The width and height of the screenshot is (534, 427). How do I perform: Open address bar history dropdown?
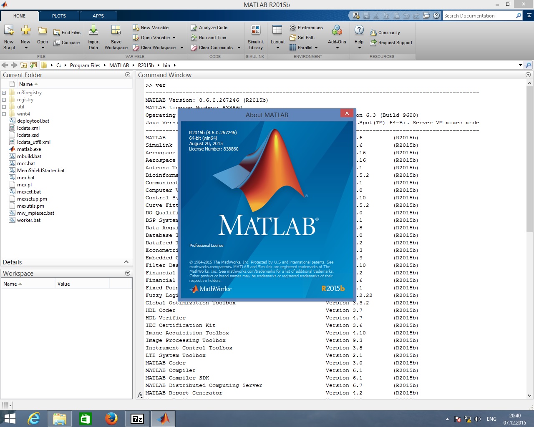(520, 65)
